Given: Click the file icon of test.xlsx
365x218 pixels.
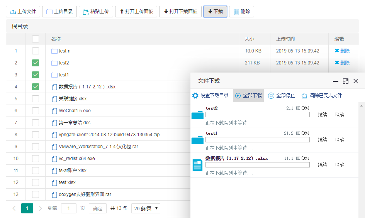Looking at the screenshot, I should point(54,183).
